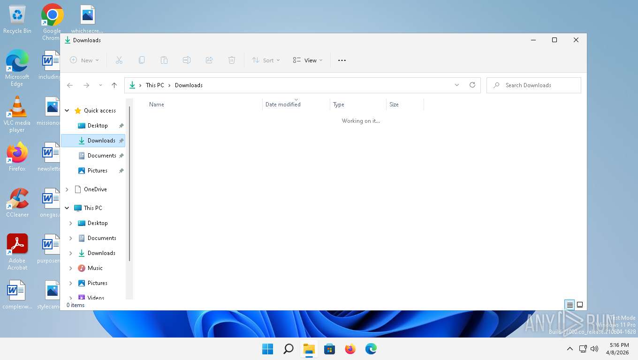The height and width of the screenshot is (360, 638).
Task: Select the complexw Word document on desktop
Action: [17, 295]
